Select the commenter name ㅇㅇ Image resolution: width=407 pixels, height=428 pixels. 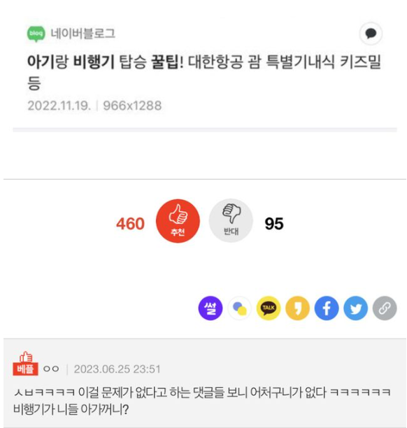point(51,369)
